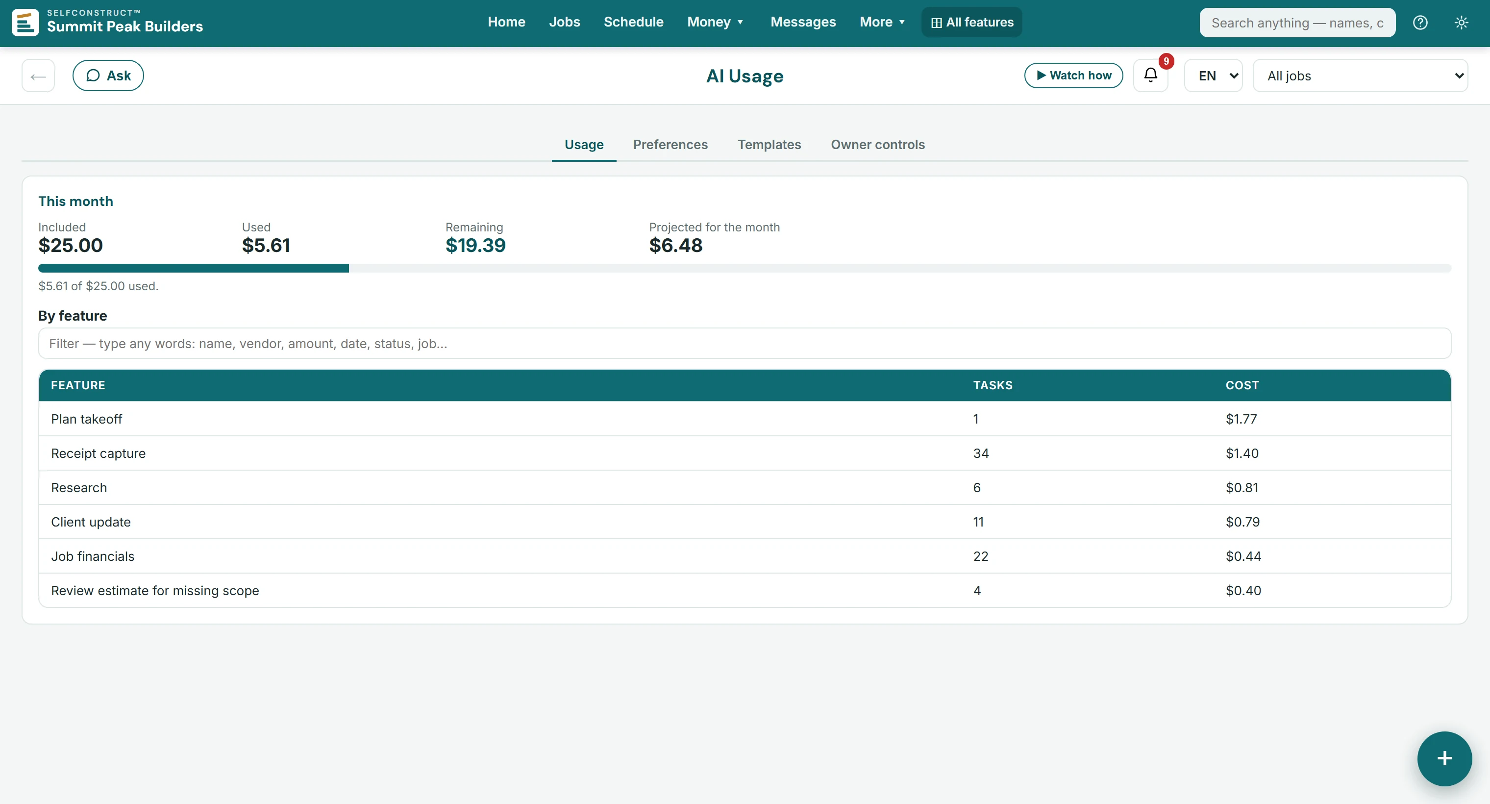The image size is (1490, 804).
Task: Select the Receipt capture row
Action: [x=745, y=453]
